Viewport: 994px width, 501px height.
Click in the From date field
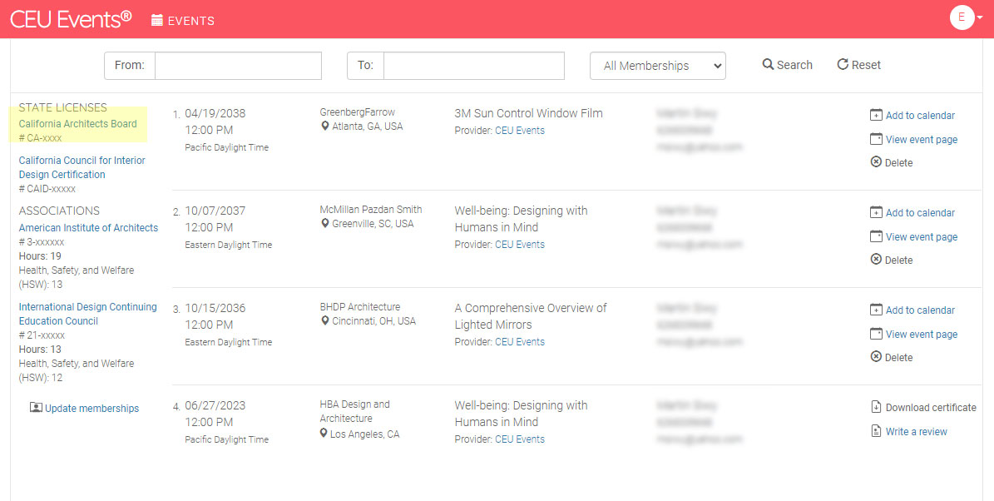point(238,66)
